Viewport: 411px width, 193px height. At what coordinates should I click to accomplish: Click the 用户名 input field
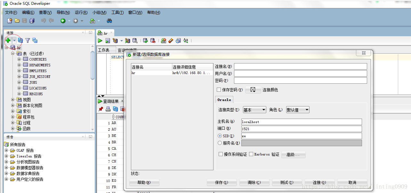[300, 73]
